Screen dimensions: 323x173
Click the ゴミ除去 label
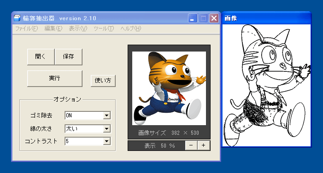click(41, 115)
